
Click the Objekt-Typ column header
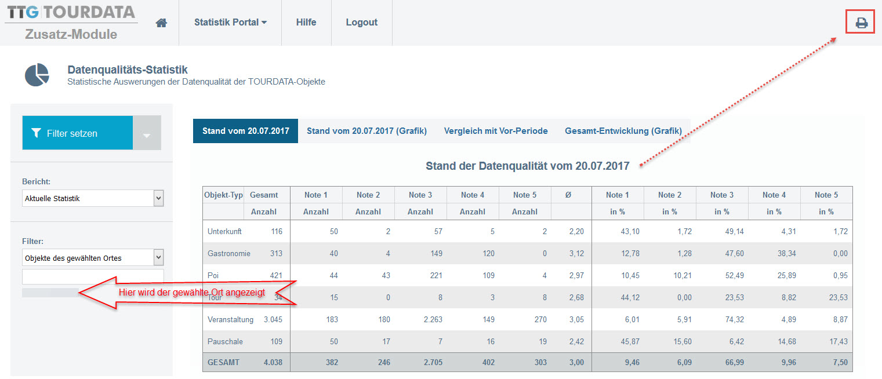pos(224,195)
